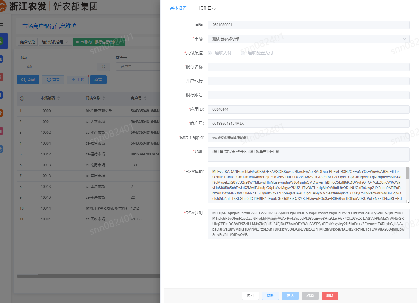Click merchant number 1212 in the table
Image resolution: width=419 pixels, height=303 pixels.
click(x=135, y=208)
